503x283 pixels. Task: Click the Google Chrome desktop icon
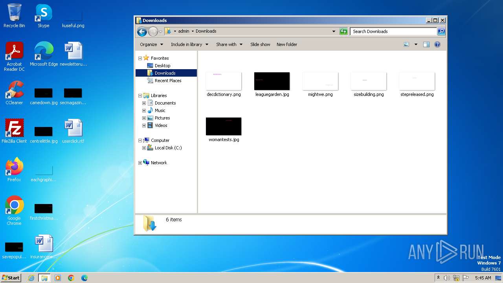(14, 210)
